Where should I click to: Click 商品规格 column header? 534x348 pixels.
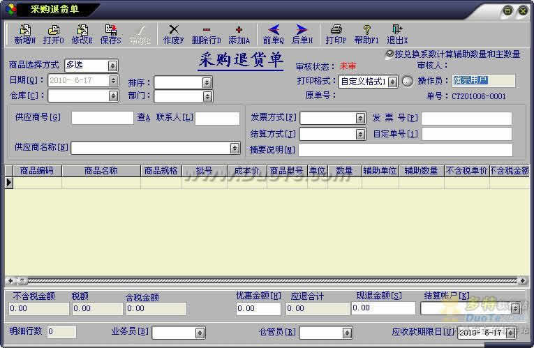pos(161,171)
